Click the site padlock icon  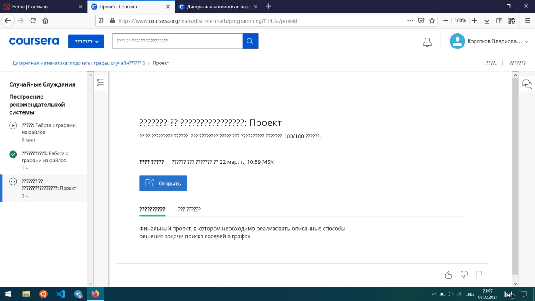(112, 20)
